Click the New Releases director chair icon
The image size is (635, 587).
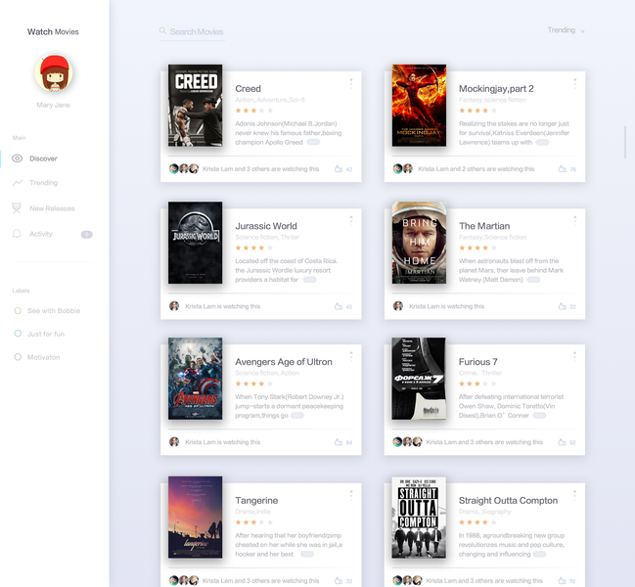coord(17,208)
